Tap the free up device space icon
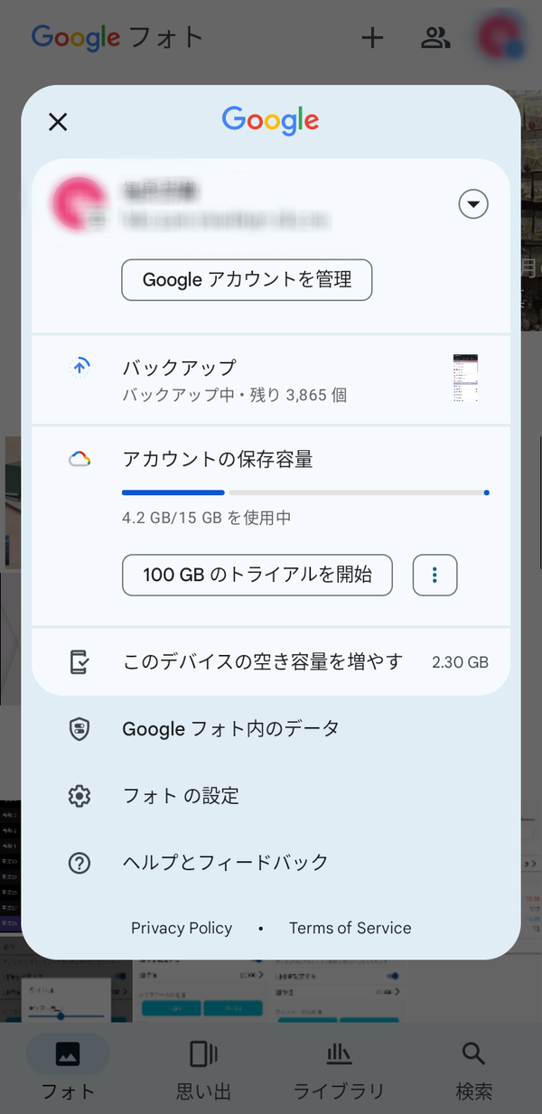Image resolution: width=542 pixels, height=1114 pixels. coord(79,661)
